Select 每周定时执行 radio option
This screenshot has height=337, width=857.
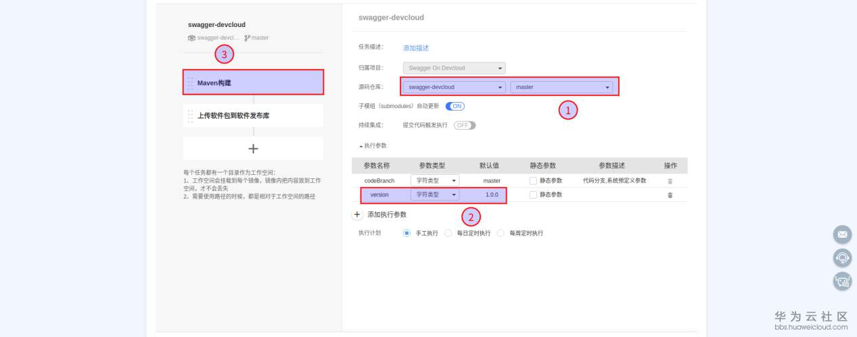(x=501, y=233)
